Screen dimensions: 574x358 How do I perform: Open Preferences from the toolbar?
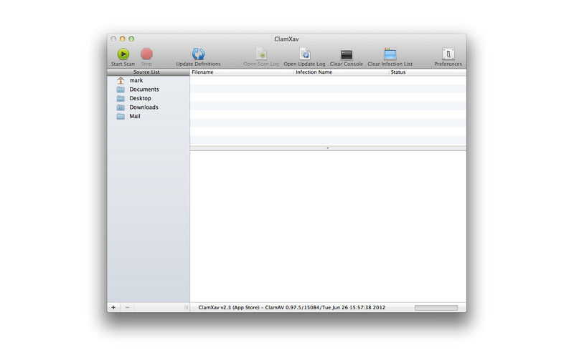click(448, 54)
